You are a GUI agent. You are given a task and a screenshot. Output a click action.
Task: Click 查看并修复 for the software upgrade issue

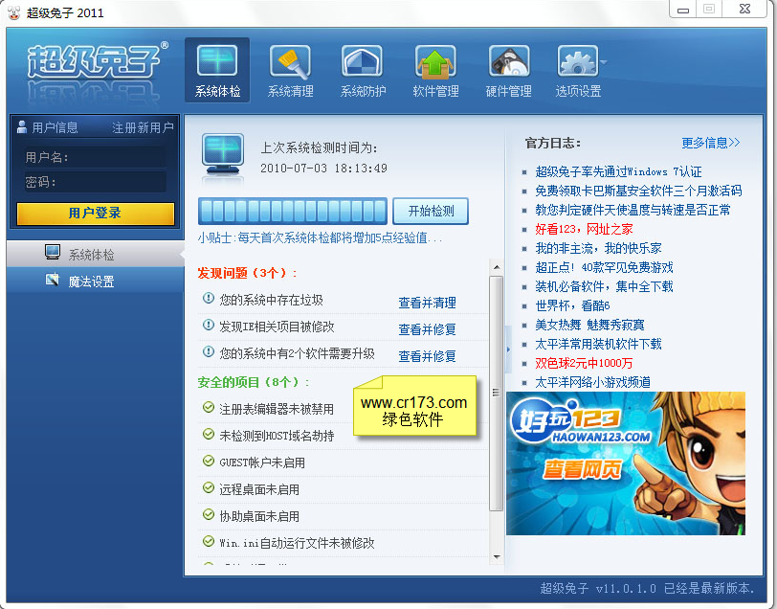427,356
